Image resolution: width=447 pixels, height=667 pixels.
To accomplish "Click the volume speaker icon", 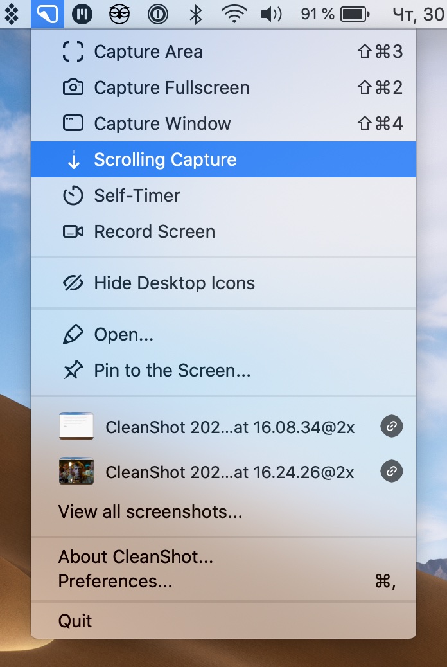I will [x=272, y=14].
